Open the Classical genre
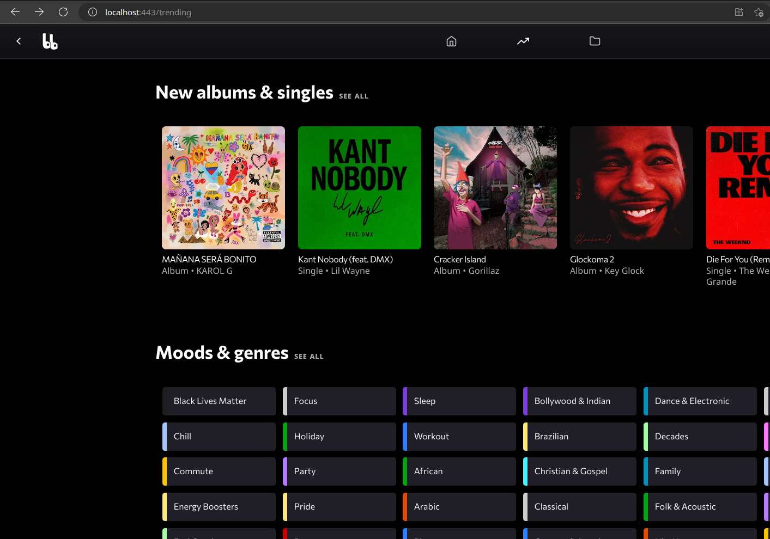The height and width of the screenshot is (539, 770). [580, 507]
